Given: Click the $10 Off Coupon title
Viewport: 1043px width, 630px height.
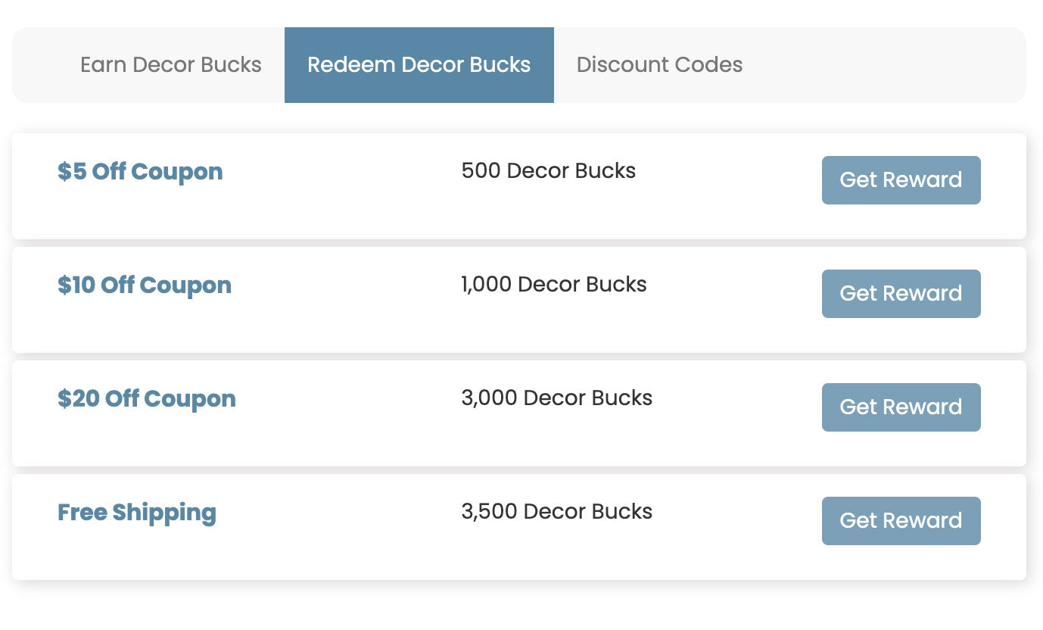Looking at the screenshot, I should click(145, 285).
